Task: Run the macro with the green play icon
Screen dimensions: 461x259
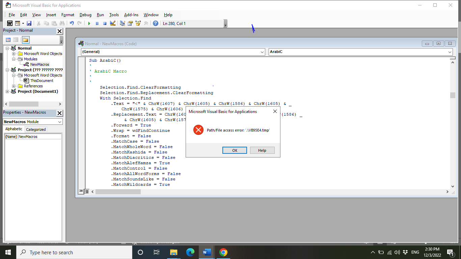Action: 89,23
